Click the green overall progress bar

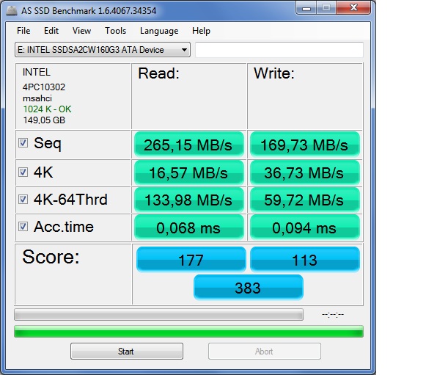click(x=188, y=331)
